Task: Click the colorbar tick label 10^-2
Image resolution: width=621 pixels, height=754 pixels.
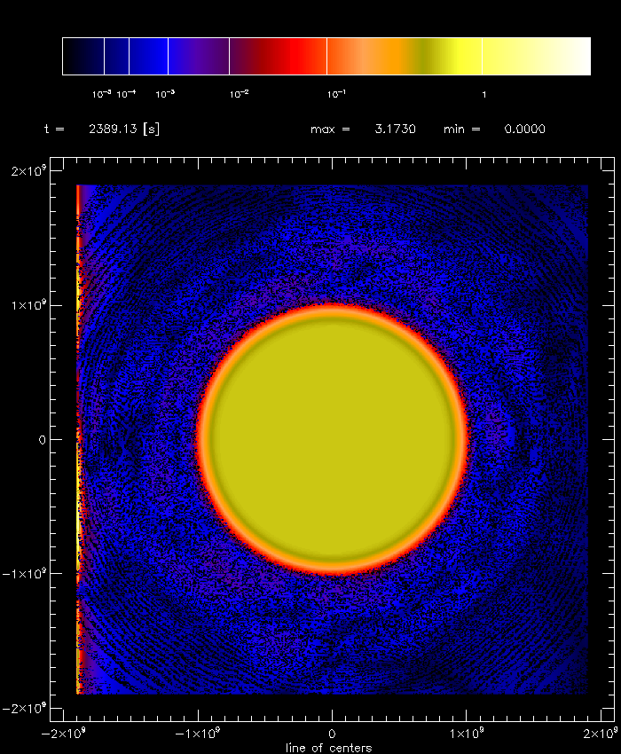Action: [x=239, y=94]
